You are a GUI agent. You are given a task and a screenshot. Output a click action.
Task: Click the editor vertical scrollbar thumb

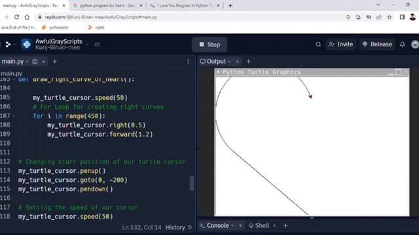point(192,183)
